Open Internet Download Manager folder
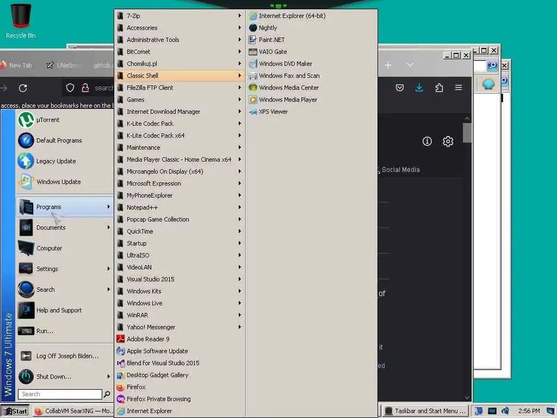The width and height of the screenshot is (557, 418). click(180, 112)
